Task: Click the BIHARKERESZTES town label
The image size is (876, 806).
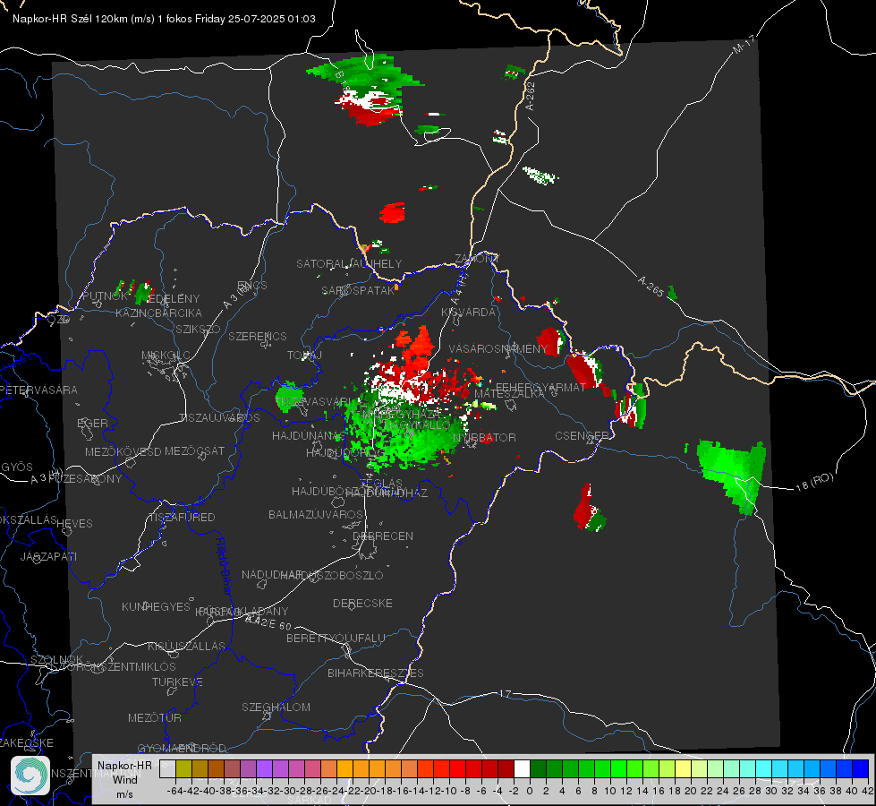Action: 376,673
